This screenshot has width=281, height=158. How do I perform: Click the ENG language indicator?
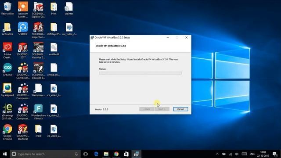tap(252, 154)
